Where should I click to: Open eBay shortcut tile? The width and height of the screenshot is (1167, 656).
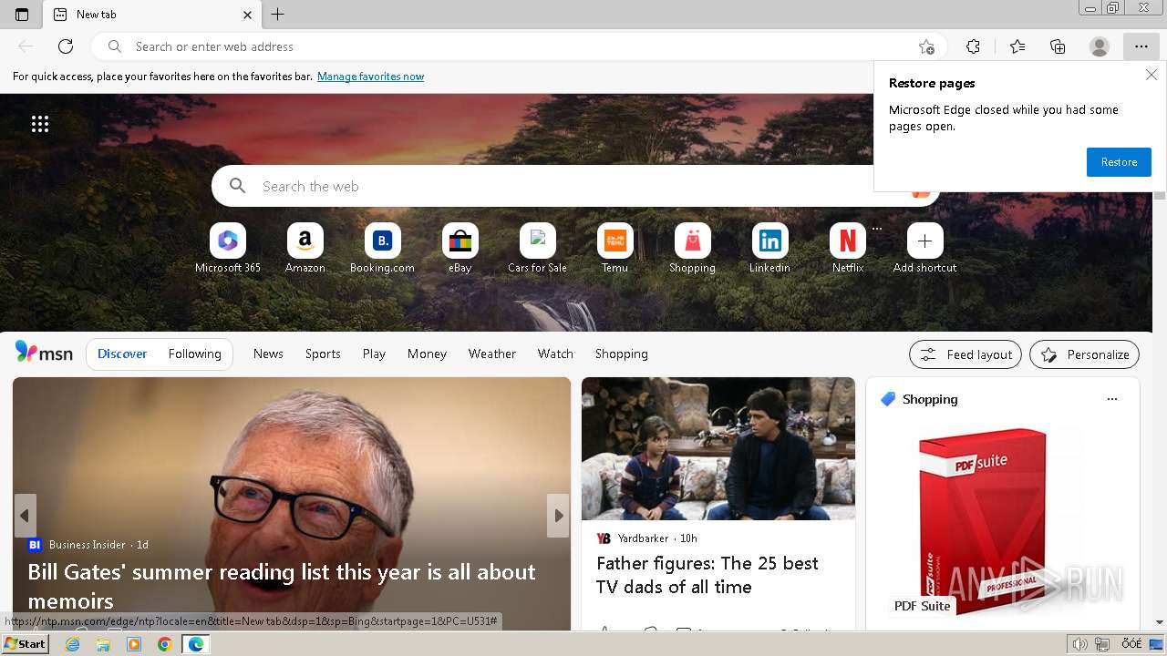[x=460, y=248]
